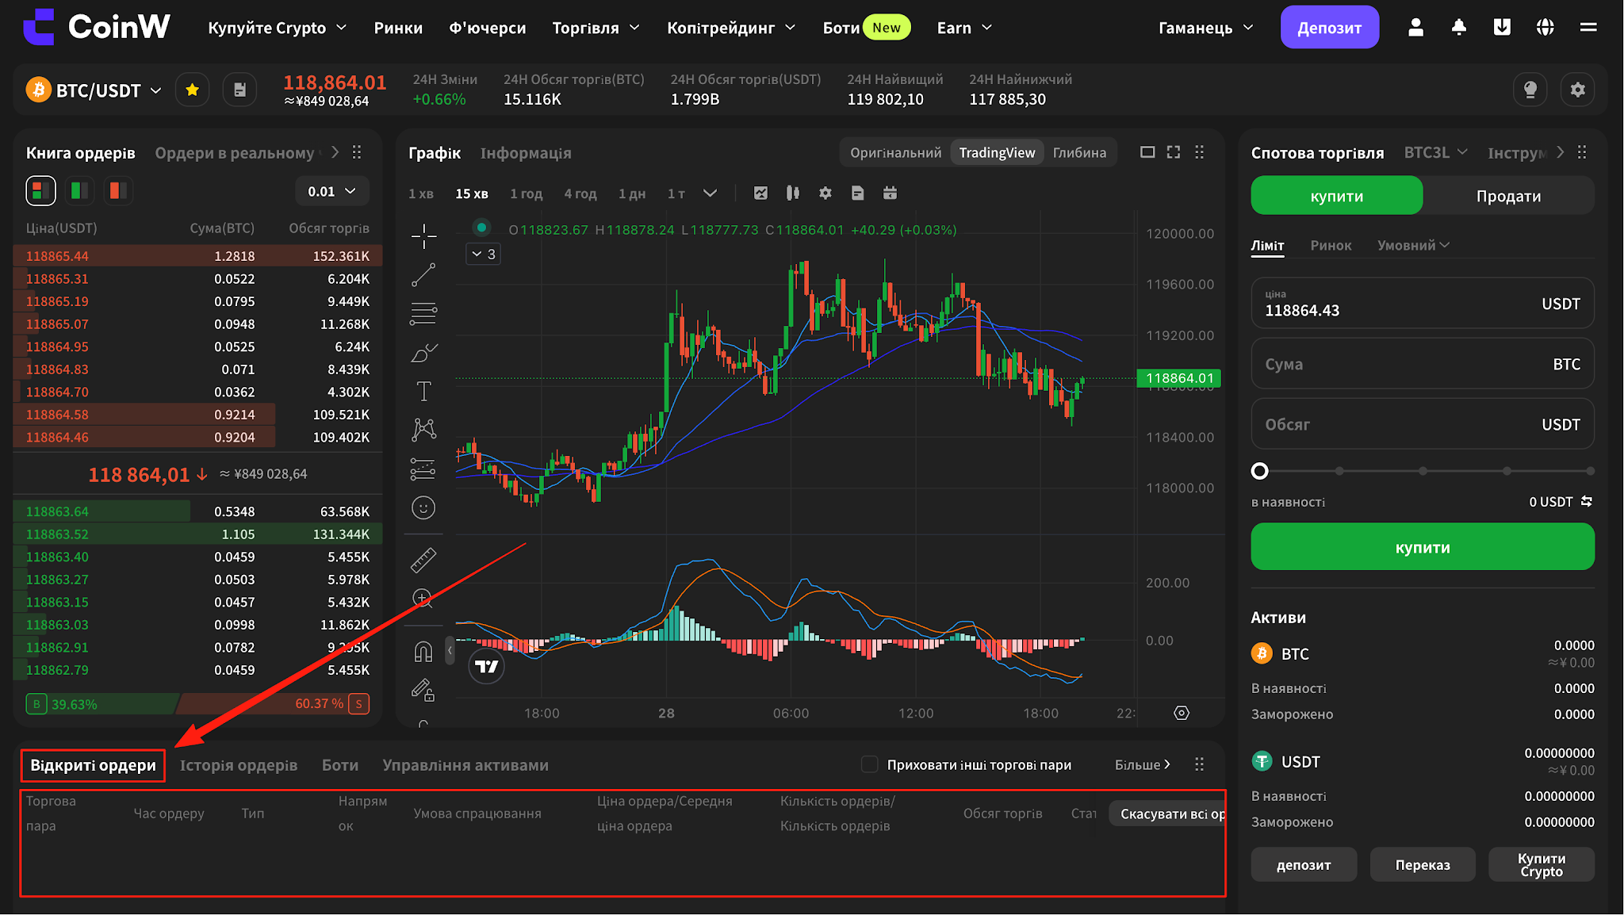This screenshot has height=915, width=1624.
Task: Open the Ф'ючерси menu item
Action: coord(488,28)
